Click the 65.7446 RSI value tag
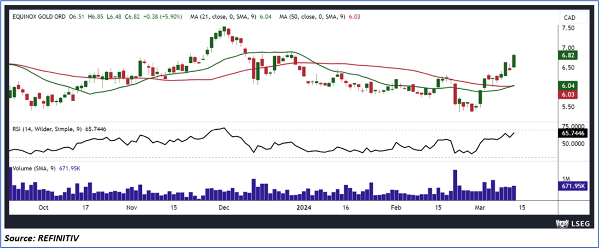 574,134
